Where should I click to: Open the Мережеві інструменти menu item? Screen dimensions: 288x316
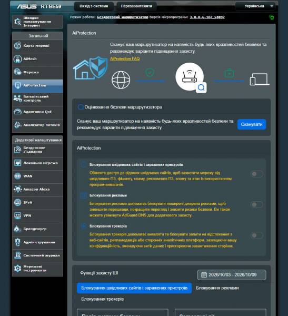(x=37, y=269)
